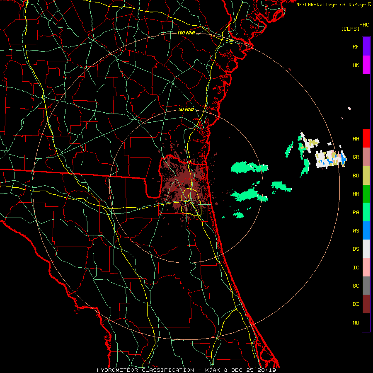The width and height of the screenshot is (373, 373).
Task: Click the "DS" legend label
Action: tap(356, 249)
